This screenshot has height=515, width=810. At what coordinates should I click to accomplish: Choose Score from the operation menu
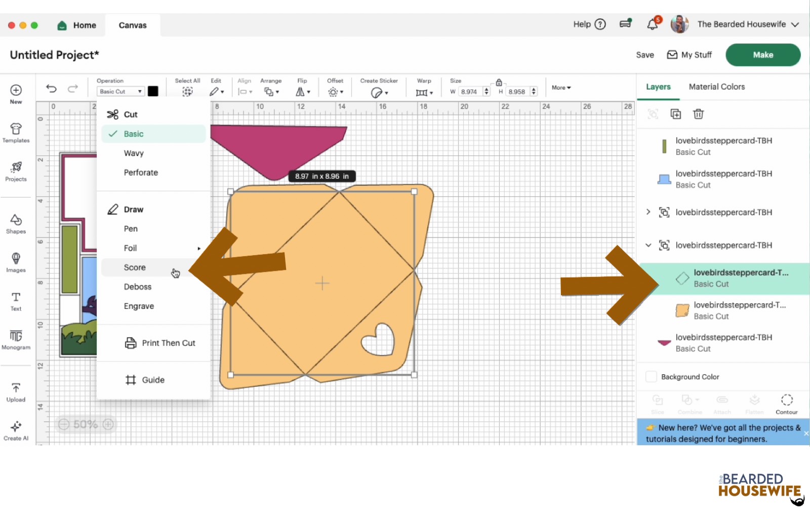135,267
